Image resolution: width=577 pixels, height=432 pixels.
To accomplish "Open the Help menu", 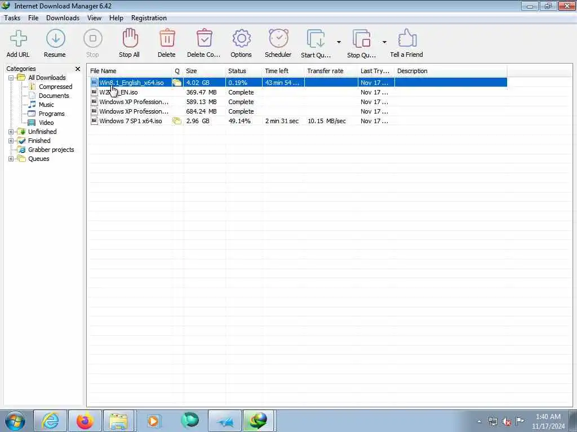I will point(116,18).
